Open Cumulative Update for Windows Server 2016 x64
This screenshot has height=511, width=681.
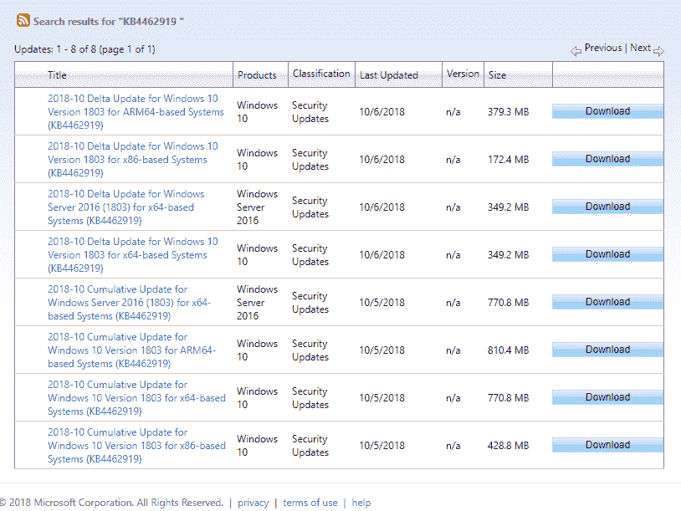tap(129, 303)
